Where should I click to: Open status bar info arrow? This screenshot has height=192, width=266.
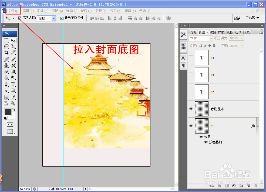85,189
